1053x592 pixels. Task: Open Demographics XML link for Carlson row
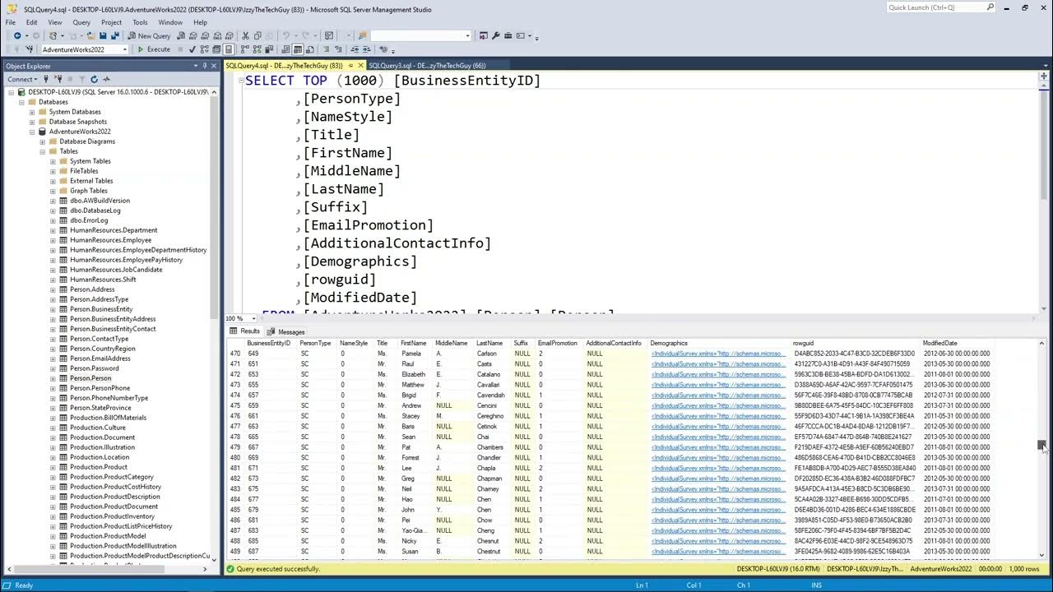click(x=718, y=354)
